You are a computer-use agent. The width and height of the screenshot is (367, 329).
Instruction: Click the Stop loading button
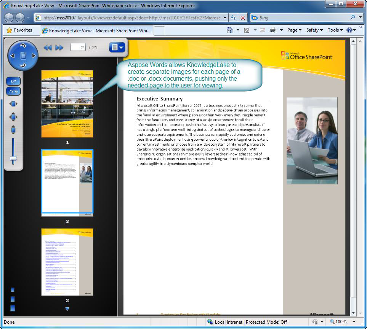pyautogui.click(x=243, y=18)
